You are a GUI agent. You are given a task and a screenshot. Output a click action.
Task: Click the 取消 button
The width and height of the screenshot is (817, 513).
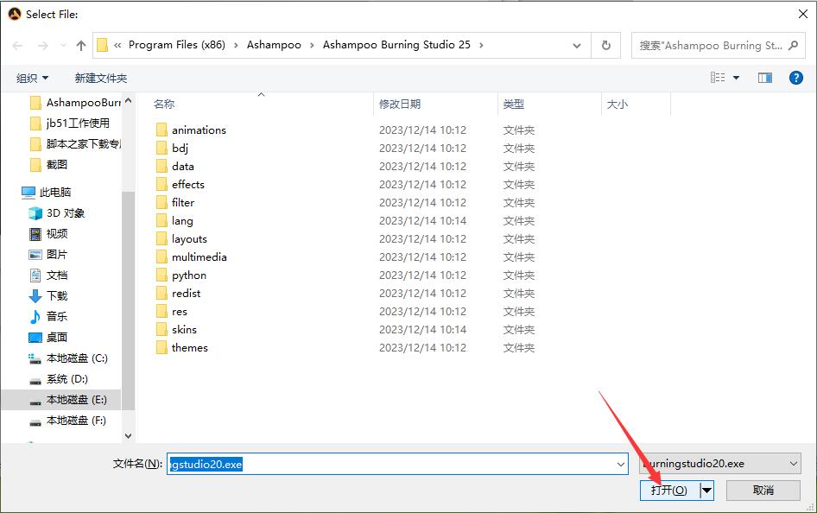(x=763, y=490)
